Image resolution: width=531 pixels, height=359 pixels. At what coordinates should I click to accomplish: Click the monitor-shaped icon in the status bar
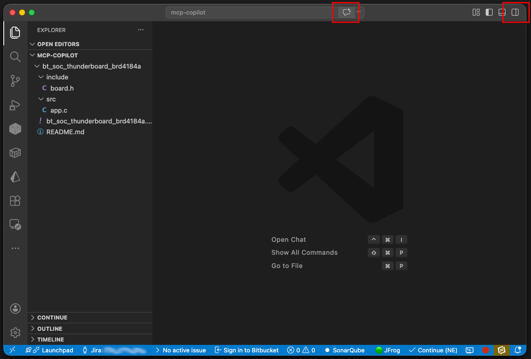coord(469,350)
